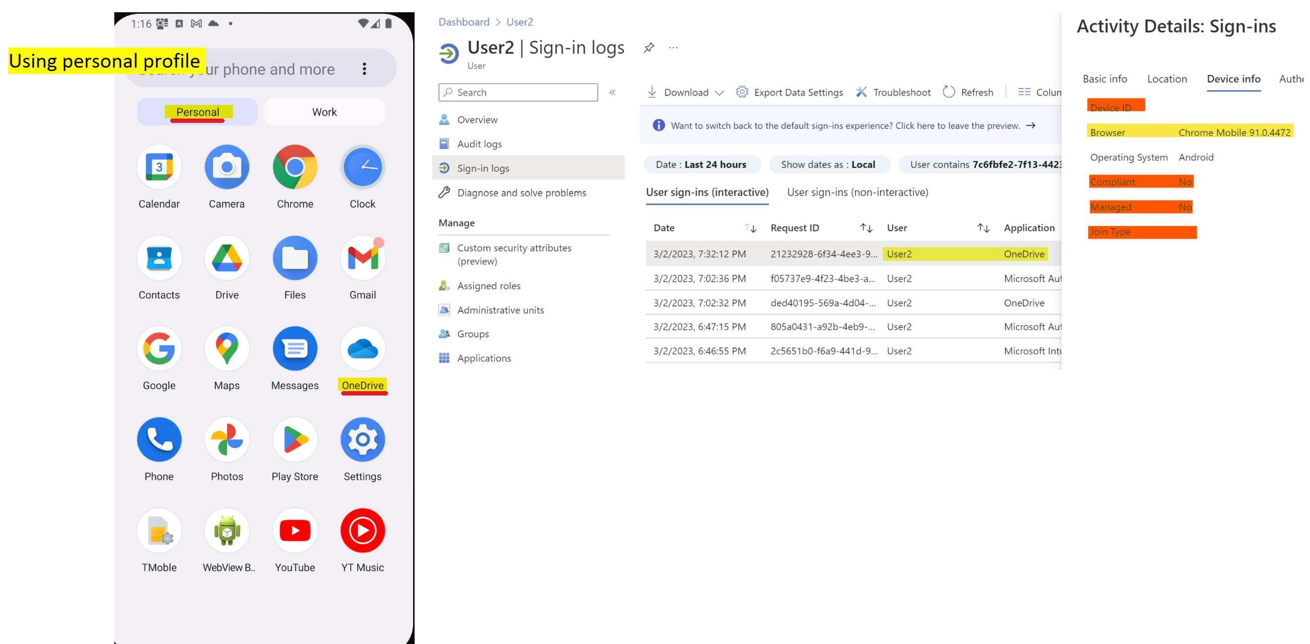Tap the YT Music app icon

[362, 531]
